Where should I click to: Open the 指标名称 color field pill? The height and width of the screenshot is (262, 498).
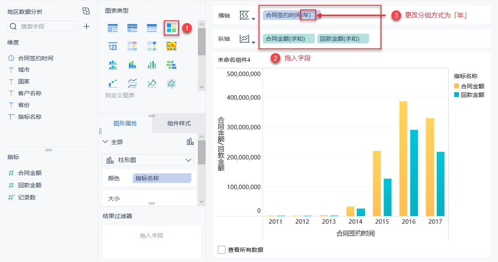[x=162, y=178]
